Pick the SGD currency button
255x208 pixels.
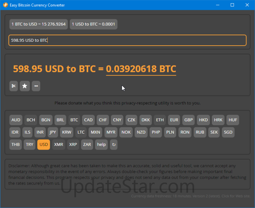(x=228, y=132)
